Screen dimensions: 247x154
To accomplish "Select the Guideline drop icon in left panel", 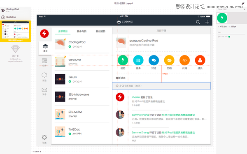I will (3, 17).
